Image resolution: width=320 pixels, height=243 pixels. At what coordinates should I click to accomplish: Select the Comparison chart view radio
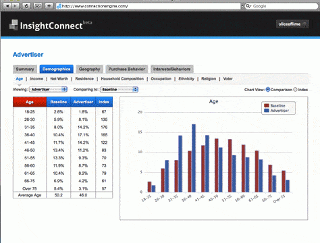[x=268, y=90]
